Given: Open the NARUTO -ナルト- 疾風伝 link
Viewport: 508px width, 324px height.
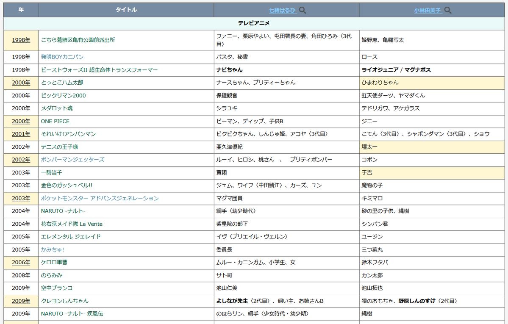Looking at the screenshot, I should pyautogui.click(x=72, y=314).
